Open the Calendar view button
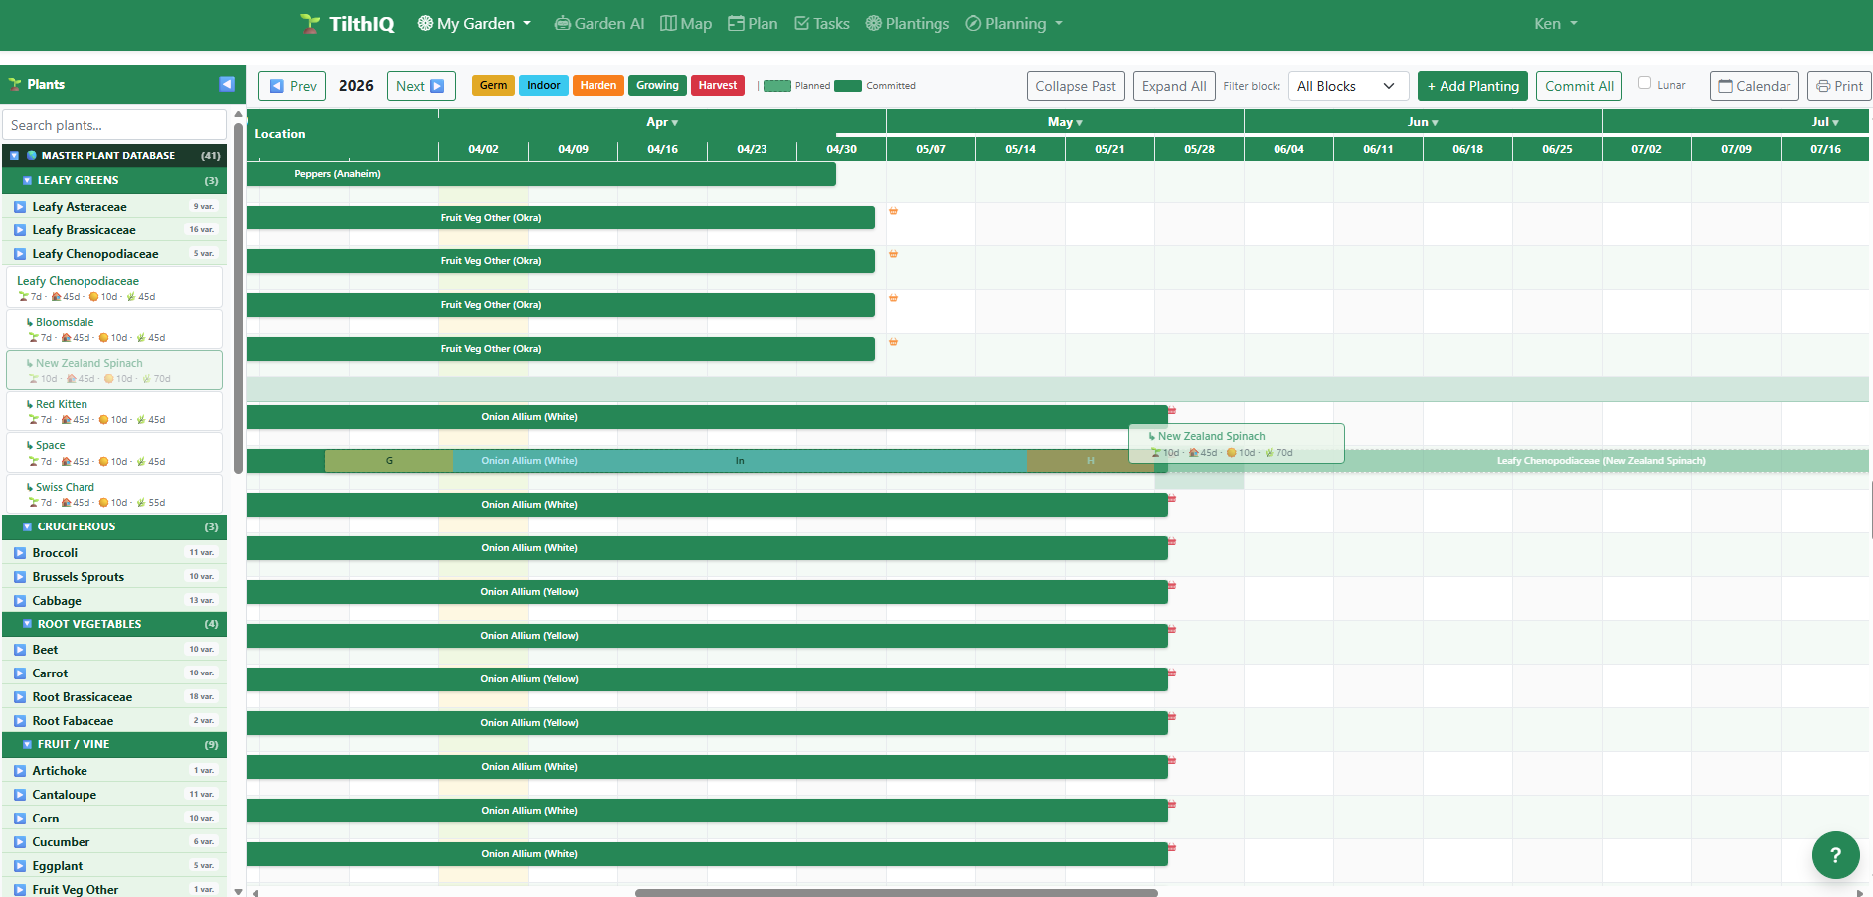The image size is (1873, 897). [x=1755, y=86]
